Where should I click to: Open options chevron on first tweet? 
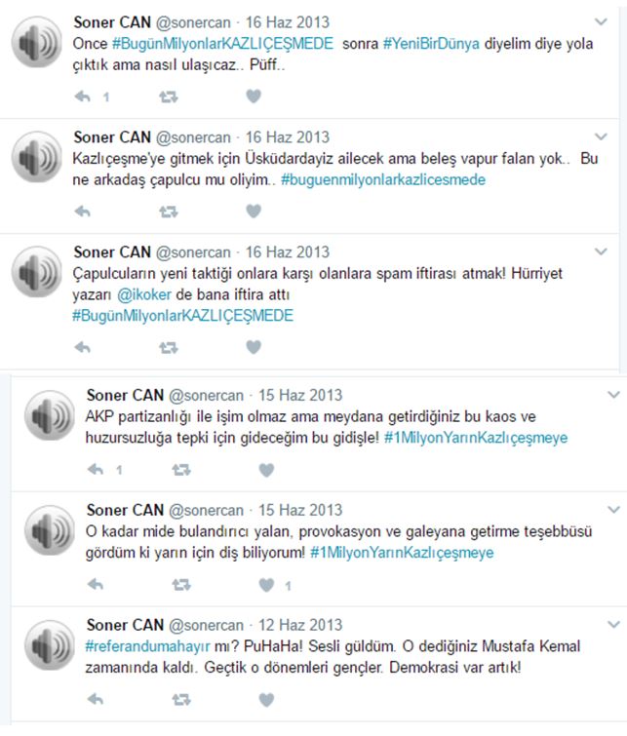point(602,21)
